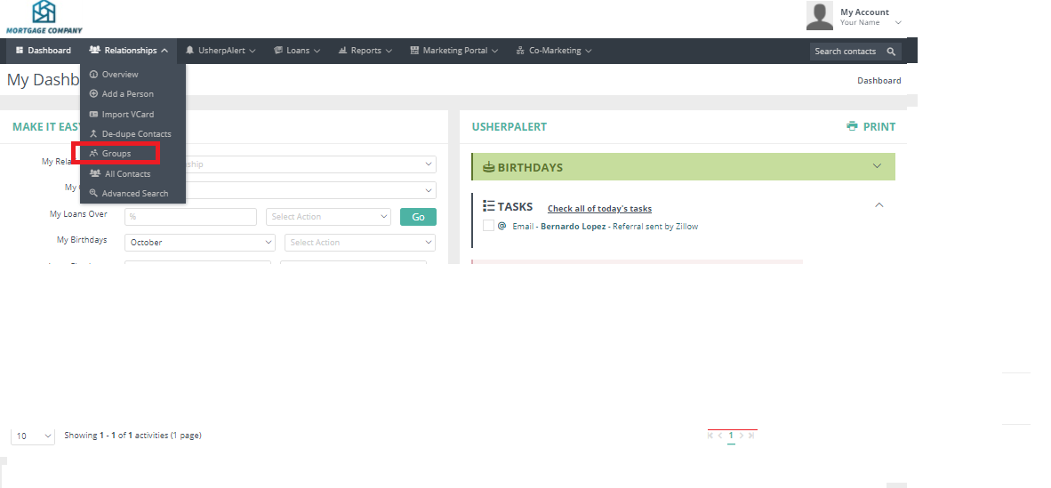Open the Marketing Portal menu
1051x488 pixels.
(454, 51)
